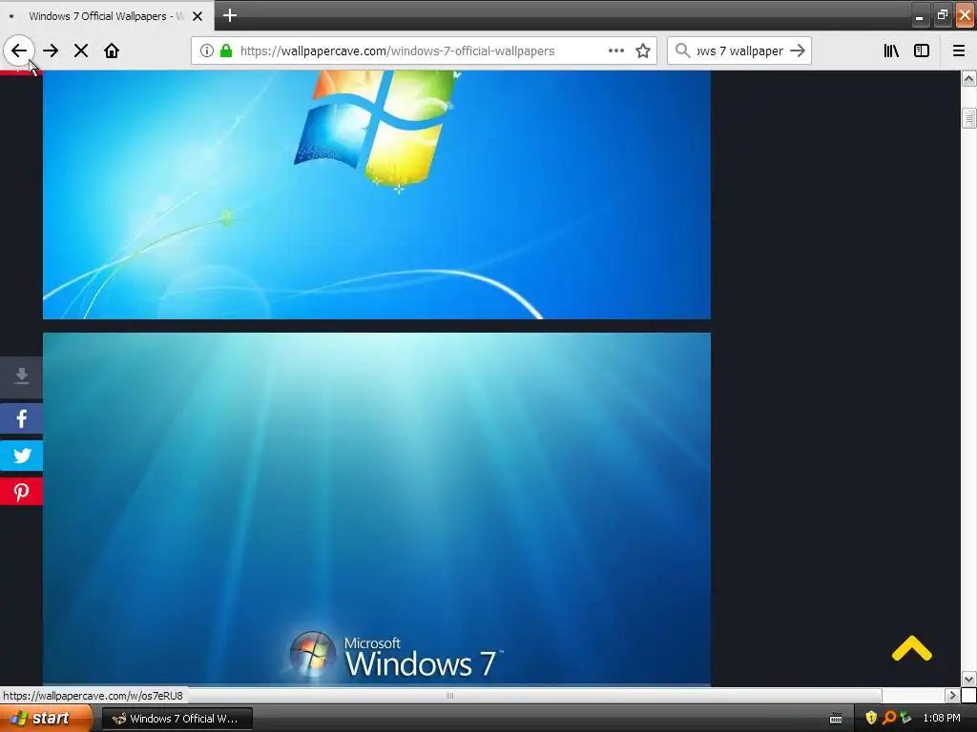Click the orange magnifier tray icon

pos(888,719)
